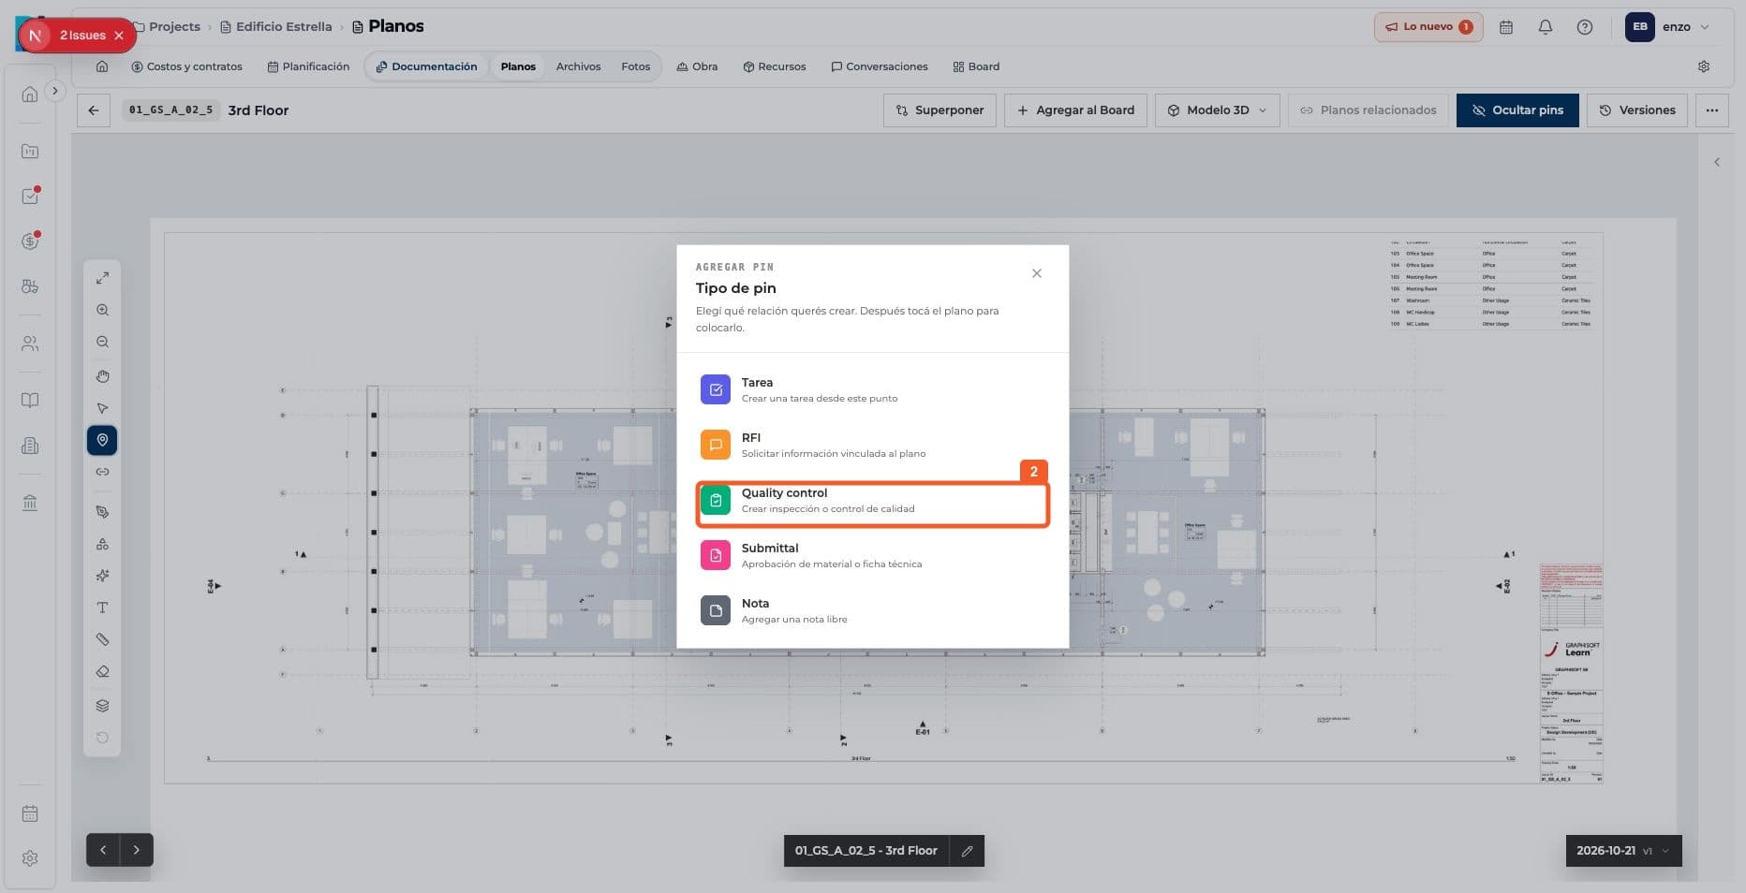Open the Modelo 3D dropdown
The image size is (1746, 893).
coord(1217,110)
